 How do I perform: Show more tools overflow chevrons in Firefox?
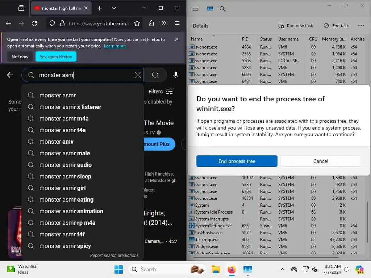164,24
